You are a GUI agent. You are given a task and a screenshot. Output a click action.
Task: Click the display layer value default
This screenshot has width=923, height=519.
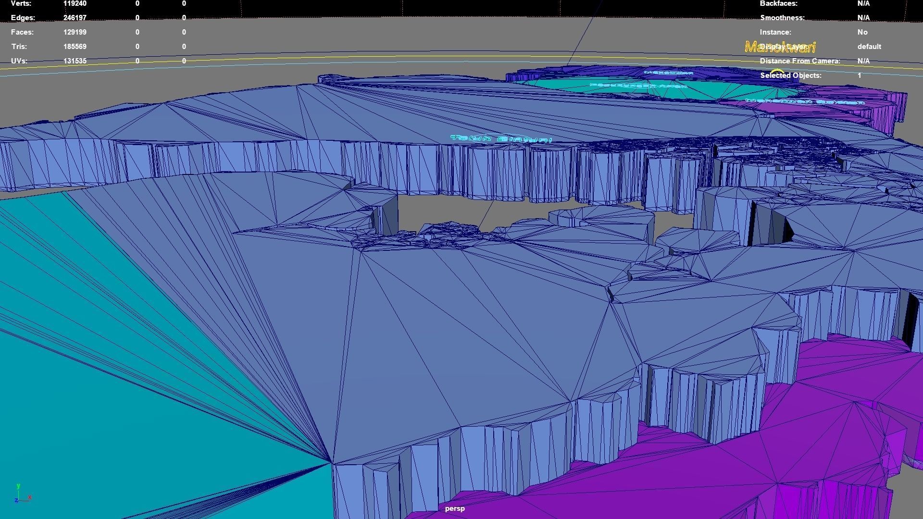tap(869, 47)
